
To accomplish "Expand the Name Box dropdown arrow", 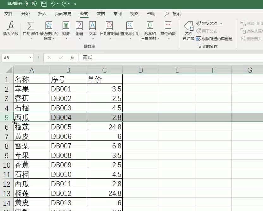I will 31,58.
